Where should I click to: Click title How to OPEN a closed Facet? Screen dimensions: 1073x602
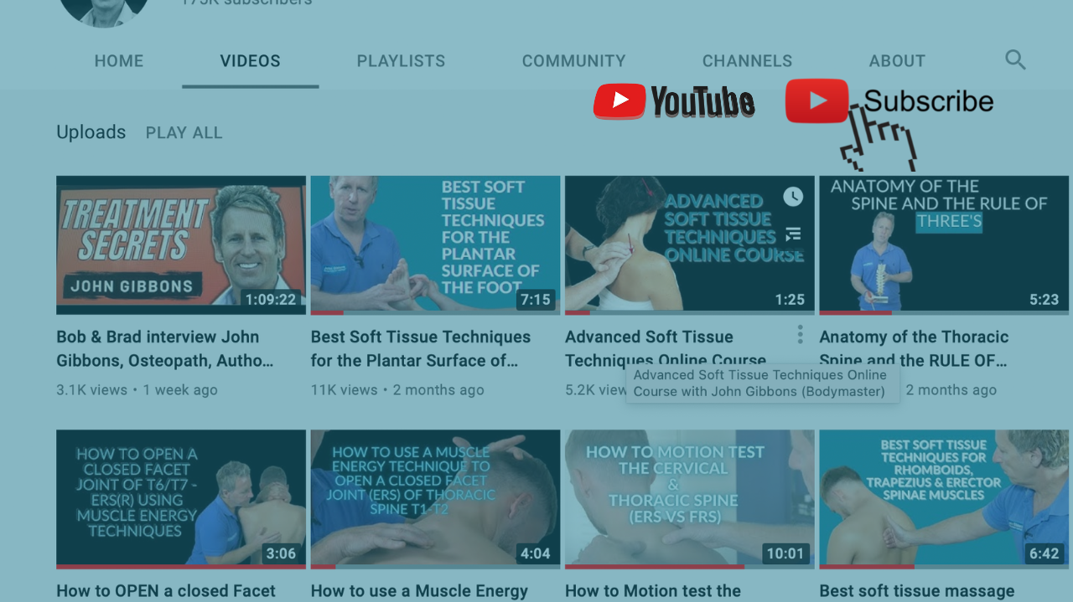click(x=166, y=591)
